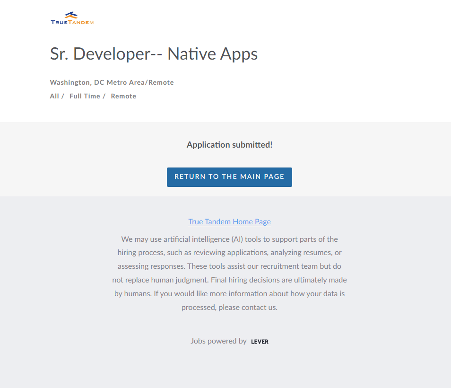
Task: Click the "processed, please contact us." line
Action: pyautogui.click(x=229, y=307)
